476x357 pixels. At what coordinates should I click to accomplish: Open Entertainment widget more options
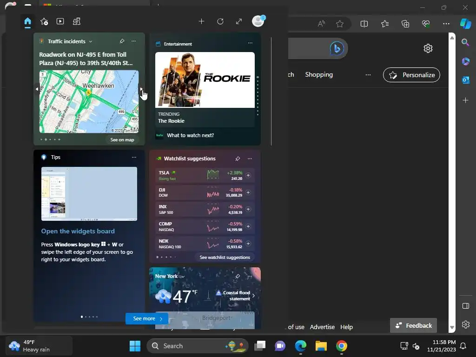pos(250,43)
